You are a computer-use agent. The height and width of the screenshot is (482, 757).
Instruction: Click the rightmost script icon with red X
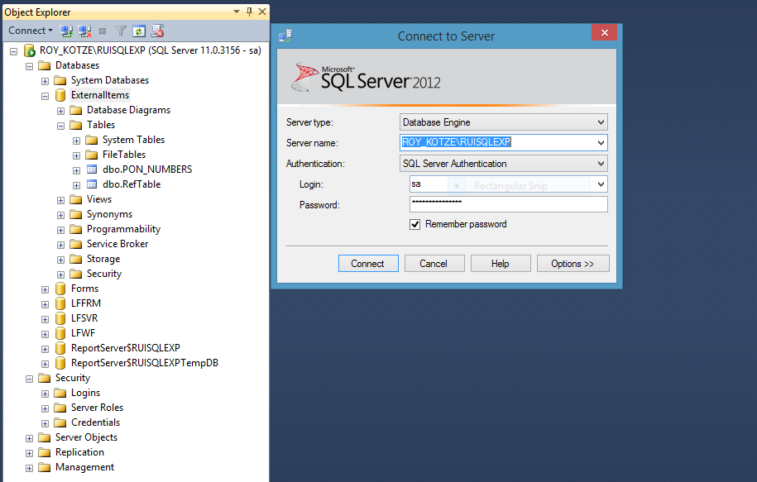pyautogui.click(x=157, y=31)
